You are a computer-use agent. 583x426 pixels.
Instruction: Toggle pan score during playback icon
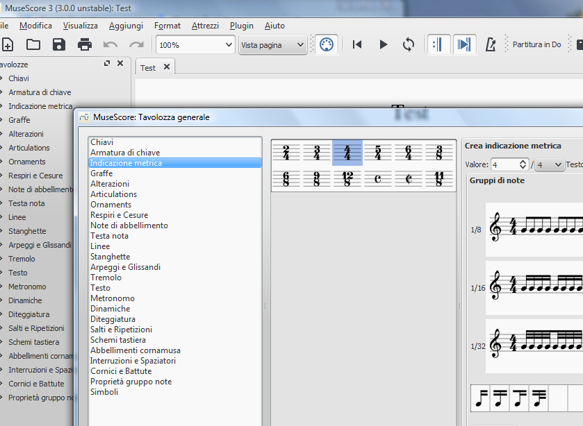tap(464, 44)
